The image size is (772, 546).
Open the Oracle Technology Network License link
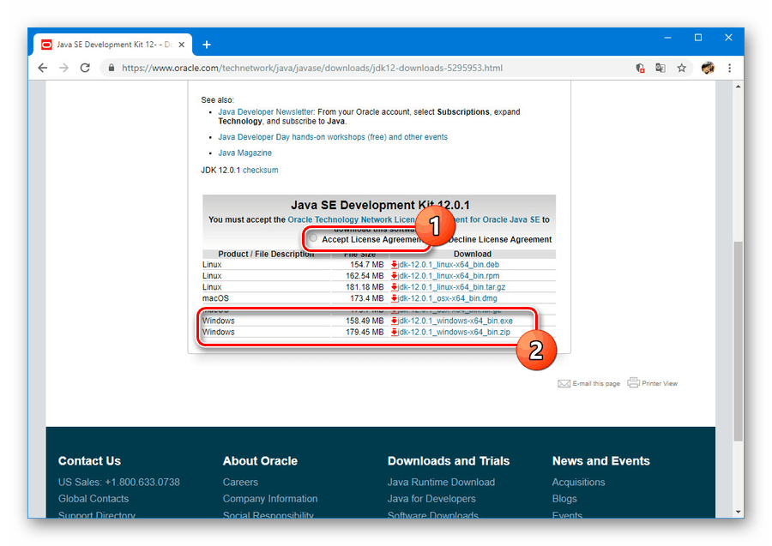pyautogui.click(x=413, y=220)
